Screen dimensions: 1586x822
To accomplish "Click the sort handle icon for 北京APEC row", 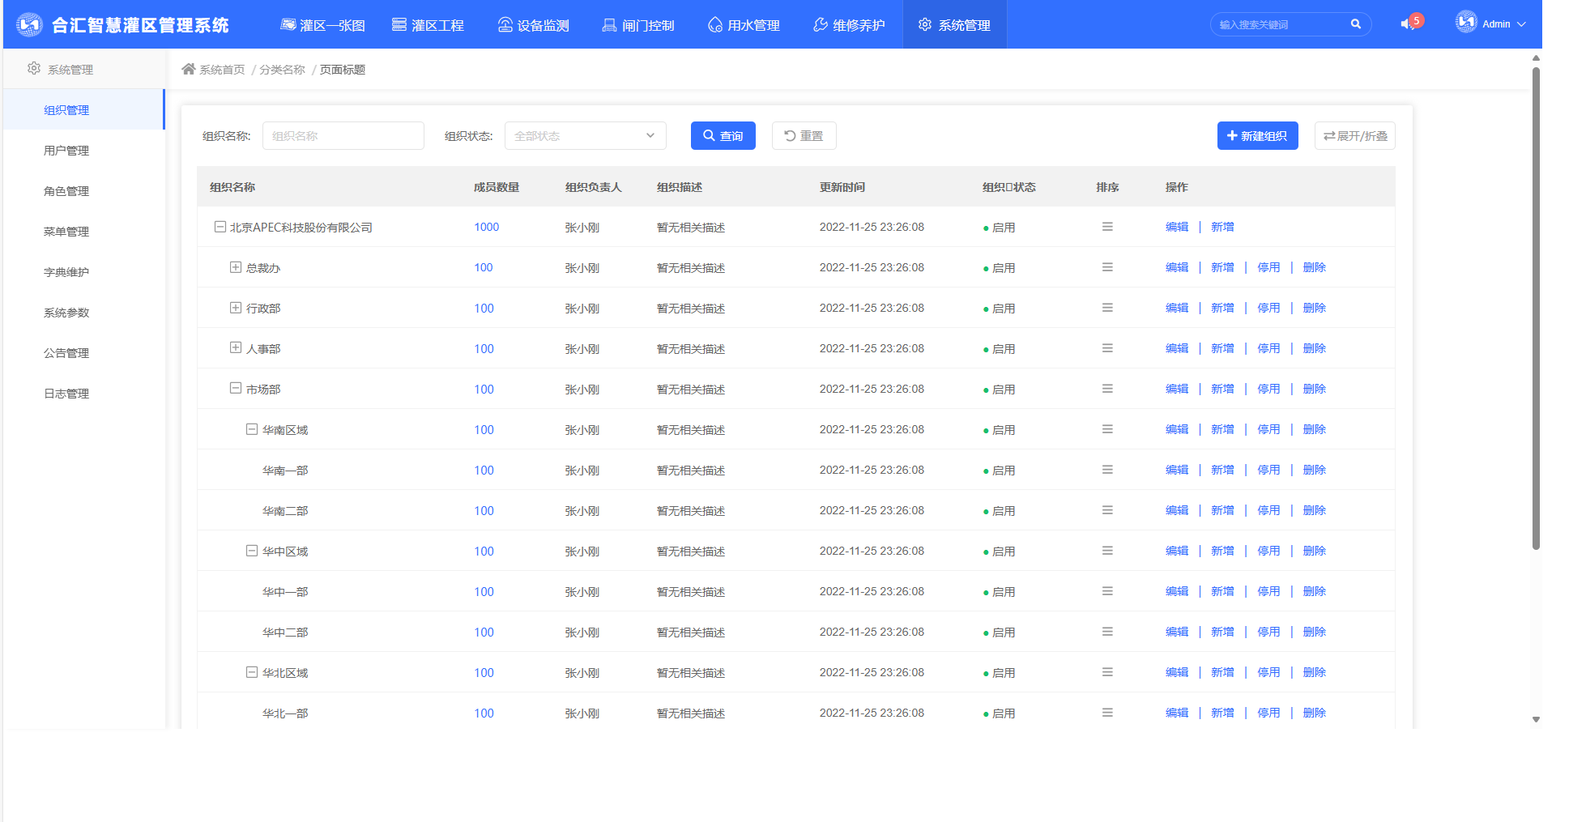I will 1107,227.
